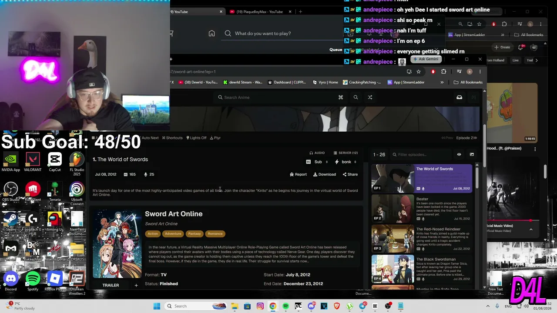557x313 pixels.
Task: Click the Report button
Action: [298, 174]
